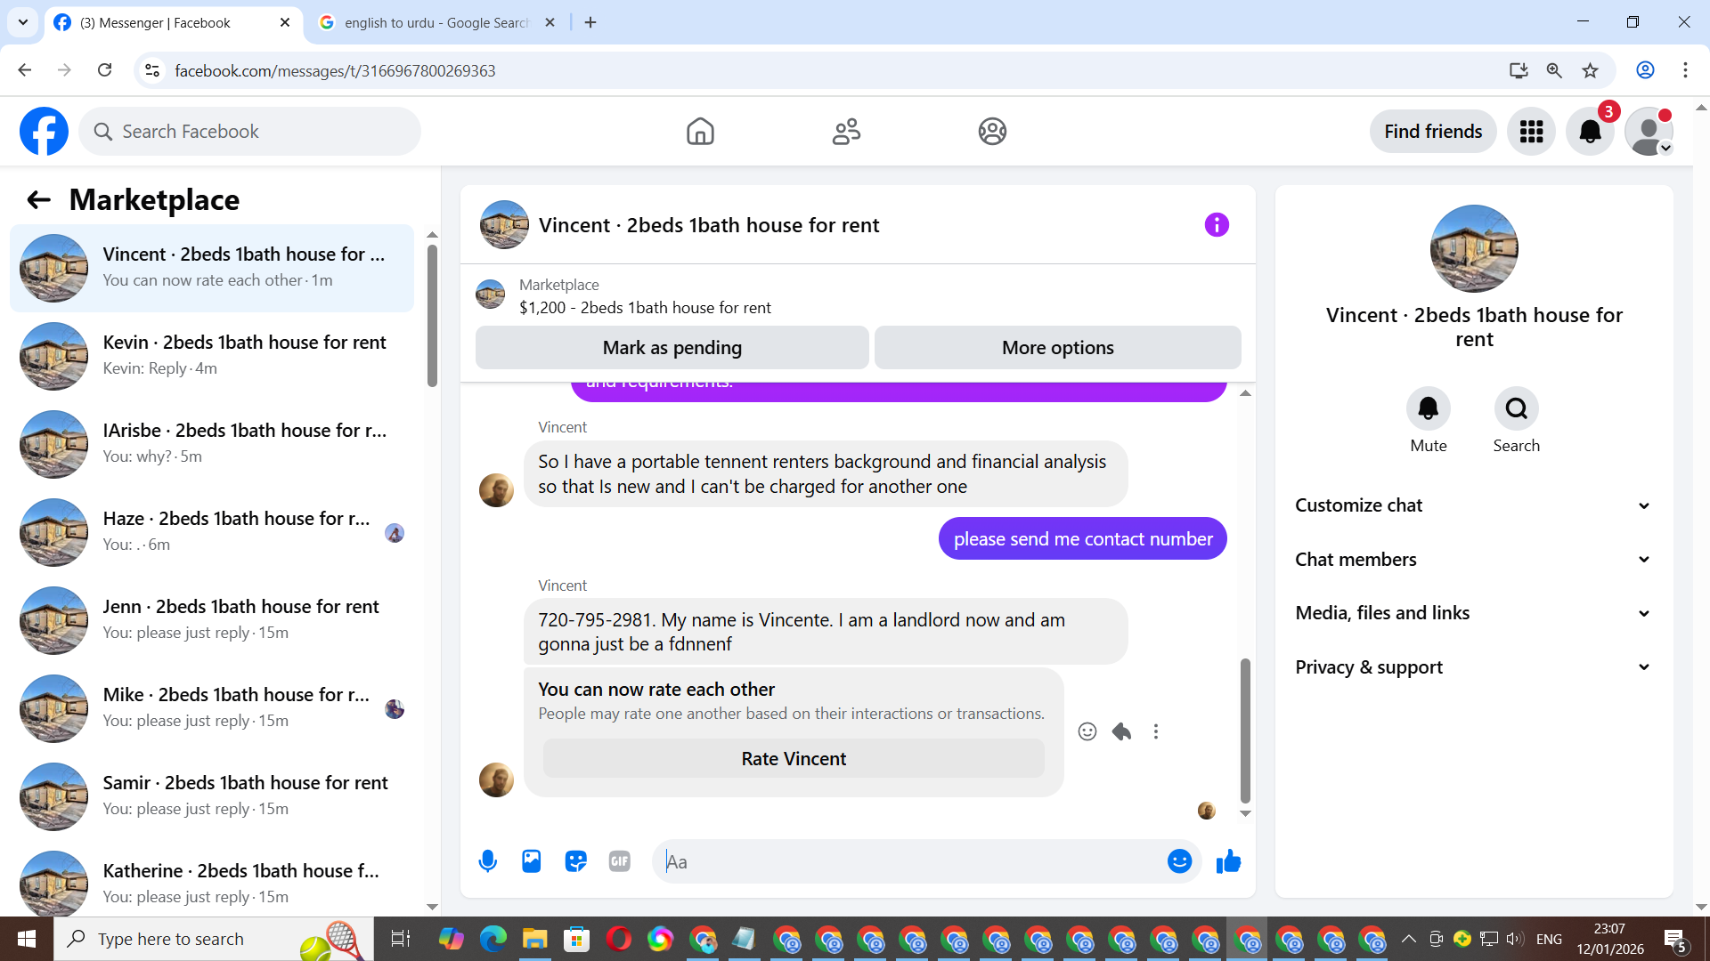Click the voice clip microphone icon
Screen dimensions: 1710x961
[x=487, y=861]
